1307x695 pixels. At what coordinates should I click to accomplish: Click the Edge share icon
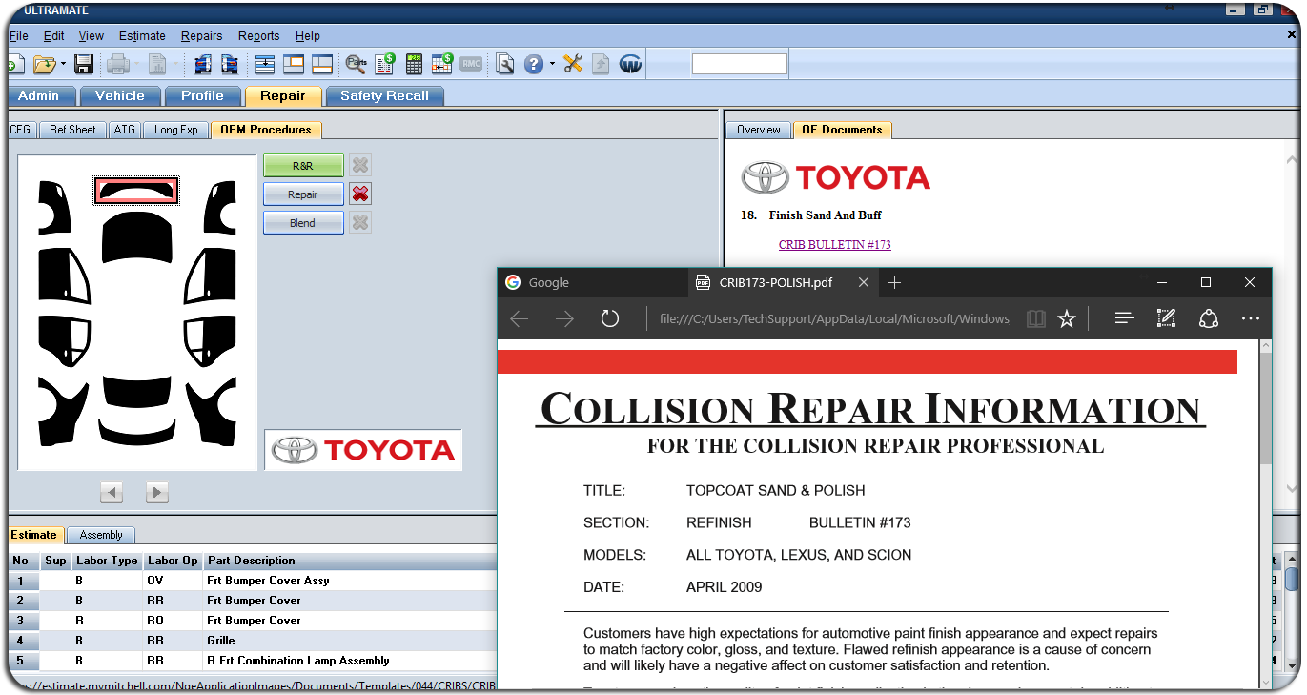pyautogui.click(x=1209, y=318)
